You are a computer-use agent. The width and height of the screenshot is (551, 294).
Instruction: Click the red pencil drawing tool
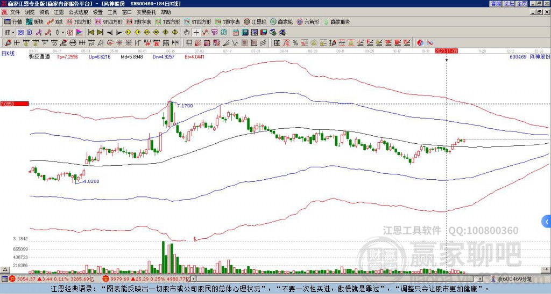point(8,43)
